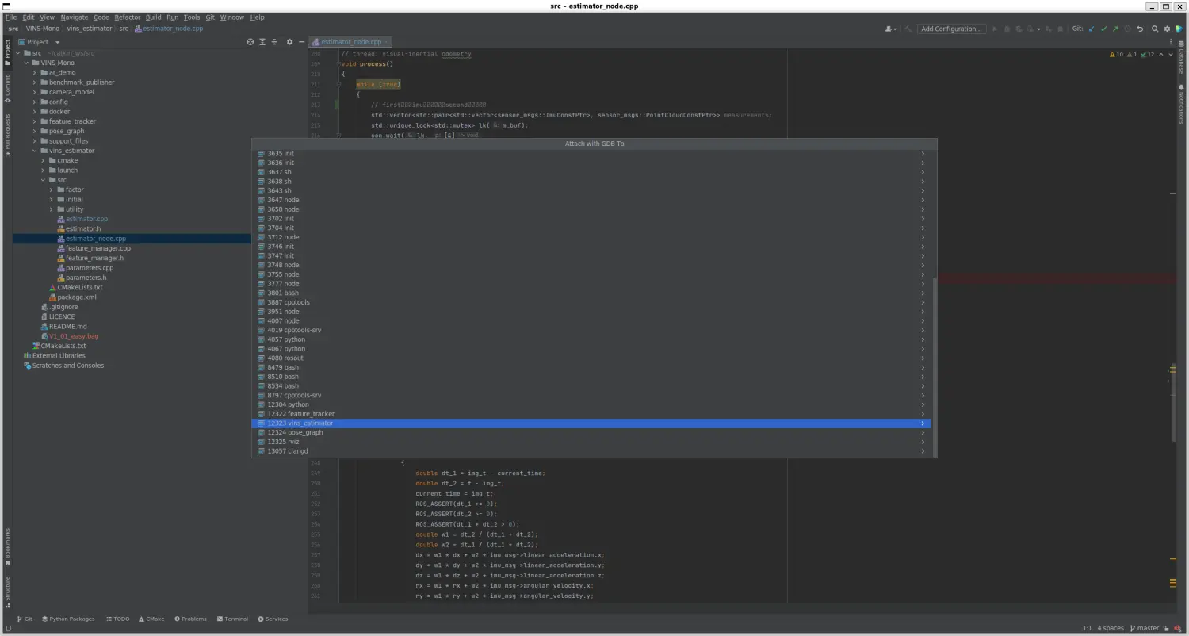Collapse the vins_estimator folder
Image resolution: width=1189 pixels, height=636 pixels.
[x=35, y=151]
